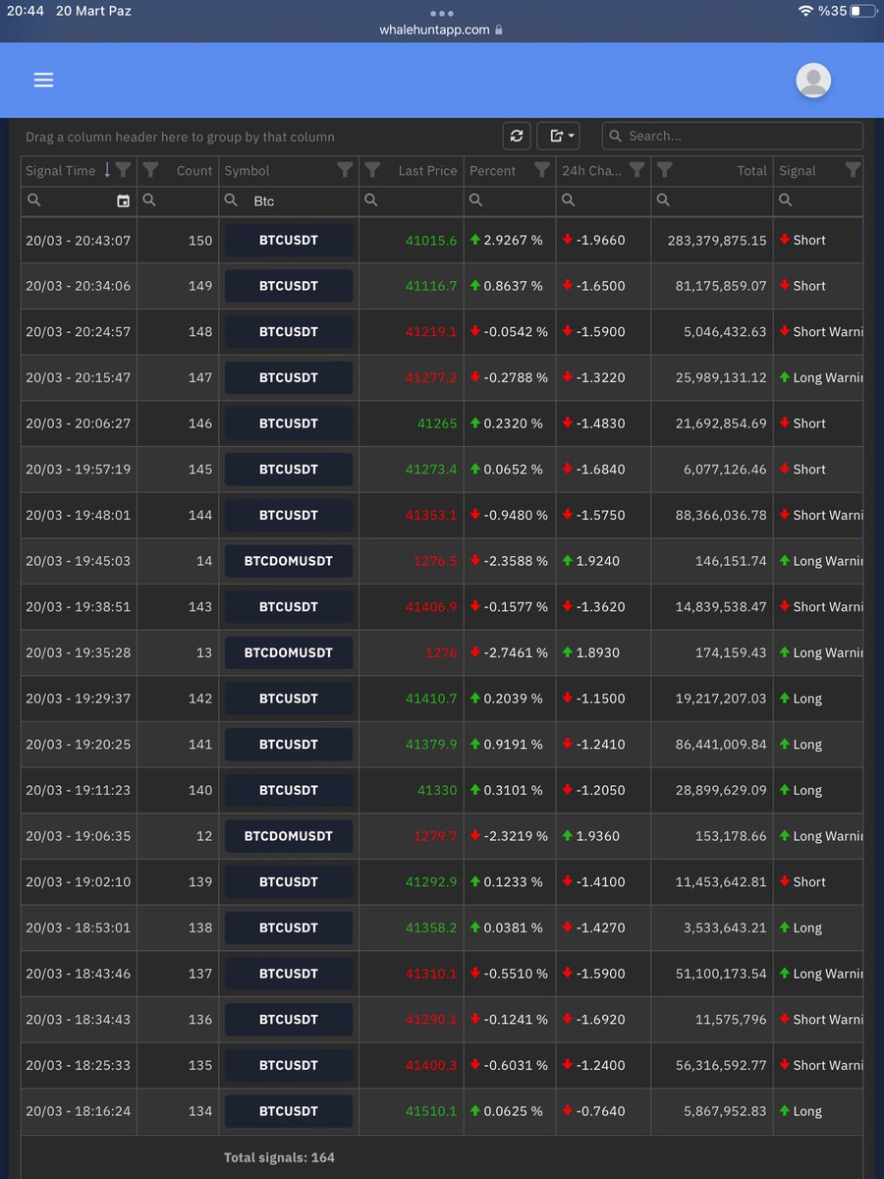
Task: Sort by Count column header
Action: [x=193, y=170]
